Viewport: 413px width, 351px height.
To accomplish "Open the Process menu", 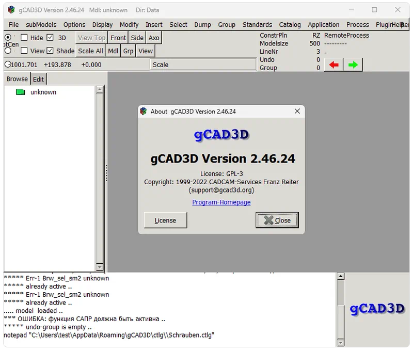I will tap(357, 24).
